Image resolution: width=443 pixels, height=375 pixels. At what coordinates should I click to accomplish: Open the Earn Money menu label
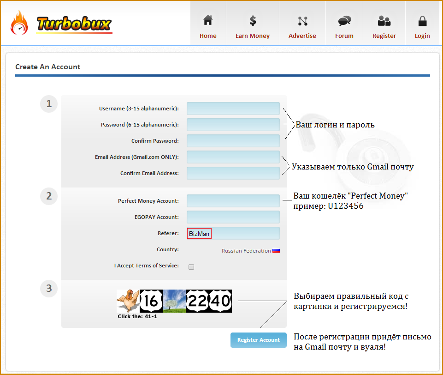tap(253, 36)
